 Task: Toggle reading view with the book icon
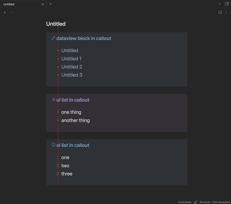(220, 12)
